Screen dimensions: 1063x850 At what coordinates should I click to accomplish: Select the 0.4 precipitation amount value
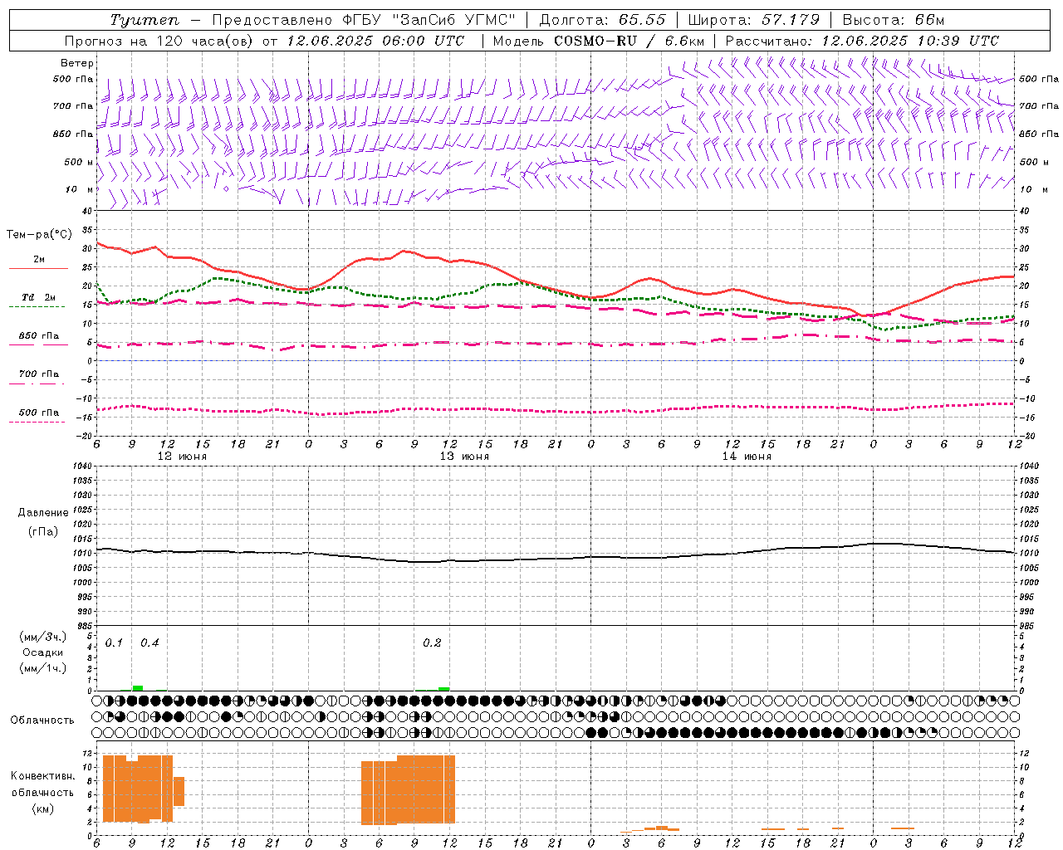149,643
